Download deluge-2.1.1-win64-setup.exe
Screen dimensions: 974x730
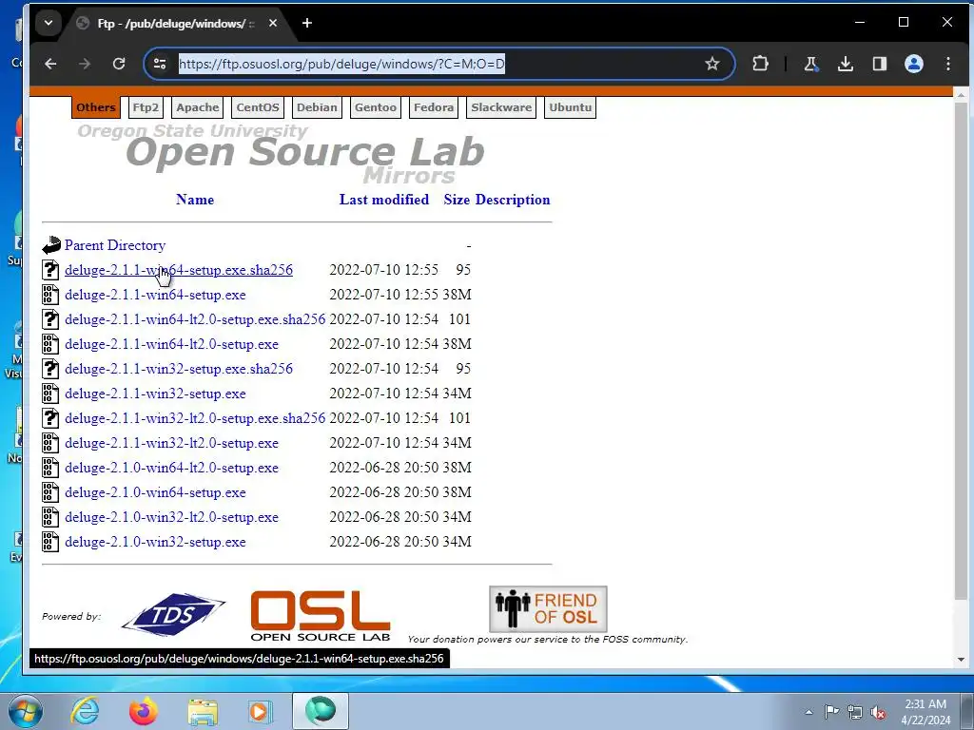pos(155,295)
